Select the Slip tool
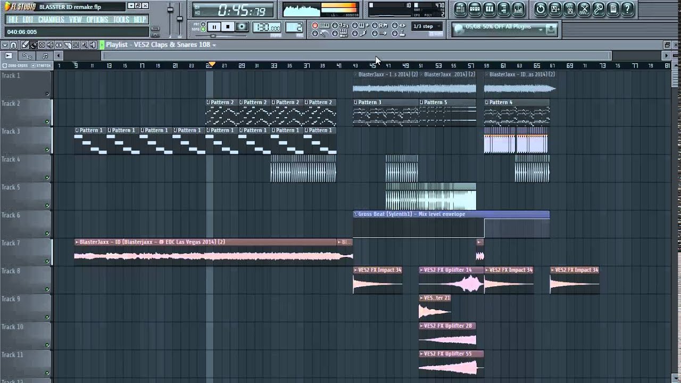The width and height of the screenshot is (681, 383). tap(59, 45)
